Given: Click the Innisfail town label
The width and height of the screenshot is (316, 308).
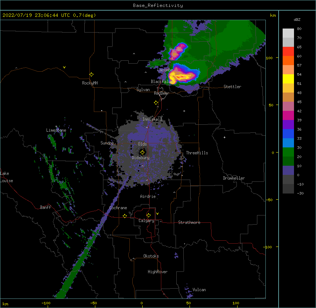Looking at the screenshot, I should [x=153, y=119].
